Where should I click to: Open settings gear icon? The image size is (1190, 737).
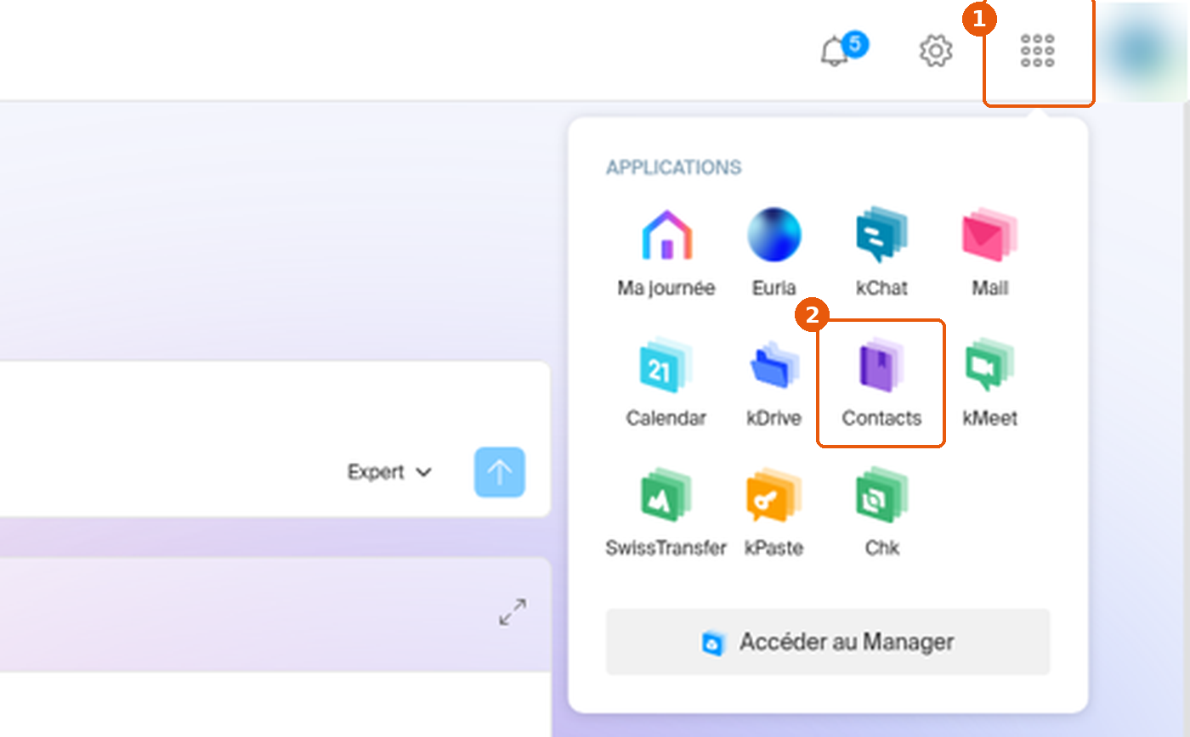pos(936,51)
